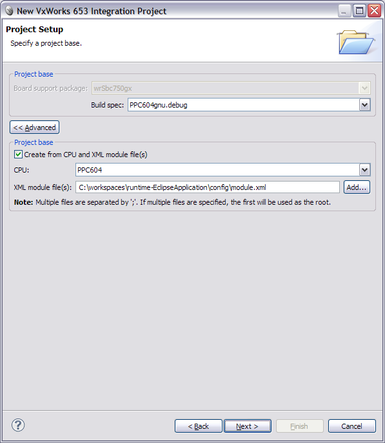
Task: Click the application icon in the title bar
Action: [x=9, y=11]
